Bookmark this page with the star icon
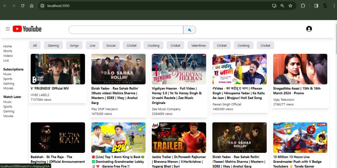This screenshot has height=168, width=337. click(290, 6)
